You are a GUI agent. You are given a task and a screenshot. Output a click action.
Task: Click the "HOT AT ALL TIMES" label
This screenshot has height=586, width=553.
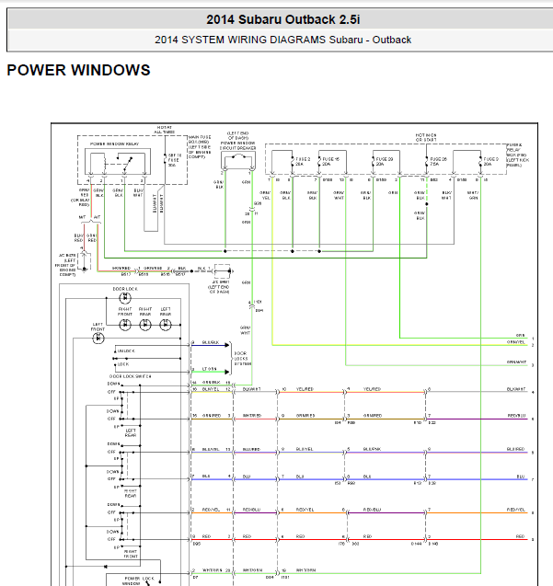164,130
